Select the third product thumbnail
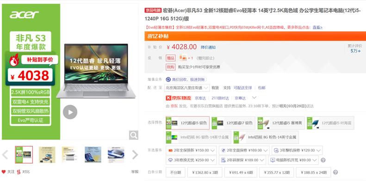Viewport: 366px width, 181px height. (70, 155)
